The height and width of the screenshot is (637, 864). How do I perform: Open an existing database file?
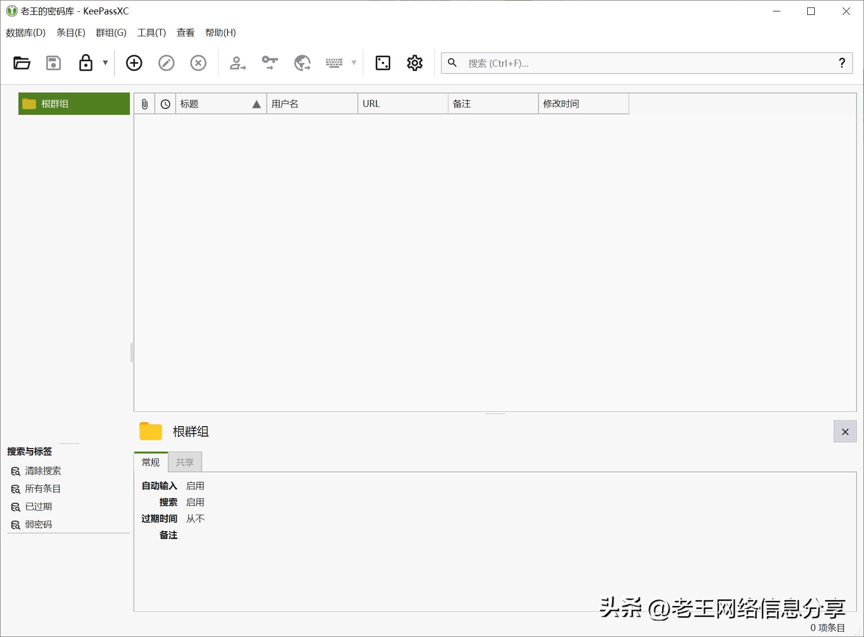pyautogui.click(x=21, y=63)
